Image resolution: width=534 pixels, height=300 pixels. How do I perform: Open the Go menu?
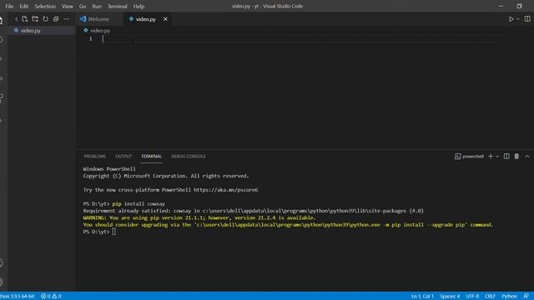point(83,6)
